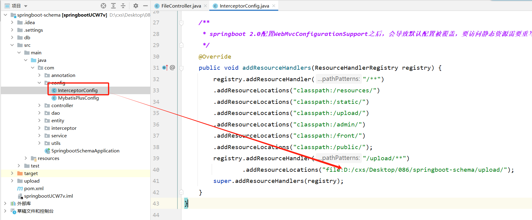This screenshot has height=220, width=532.
Task: Switch to InterceptorConfig.java tab
Action: point(244,6)
